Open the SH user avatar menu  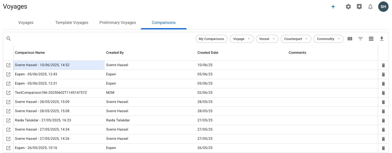[x=383, y=7]
